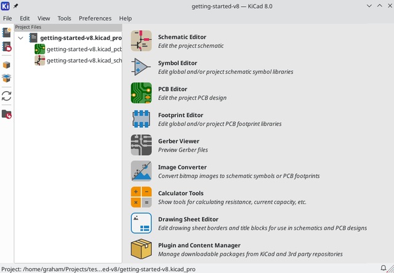Refresh the project tree
The height and width of the screenshot is (273, 394).
click(7, 96)
